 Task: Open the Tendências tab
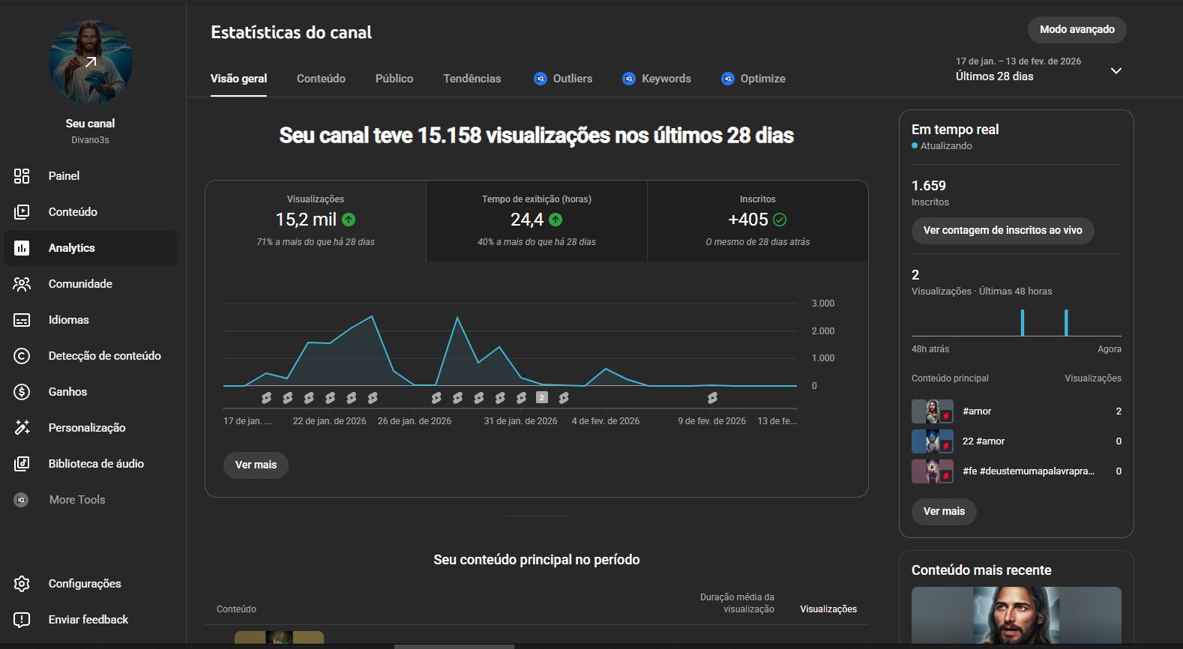(472, 79)
